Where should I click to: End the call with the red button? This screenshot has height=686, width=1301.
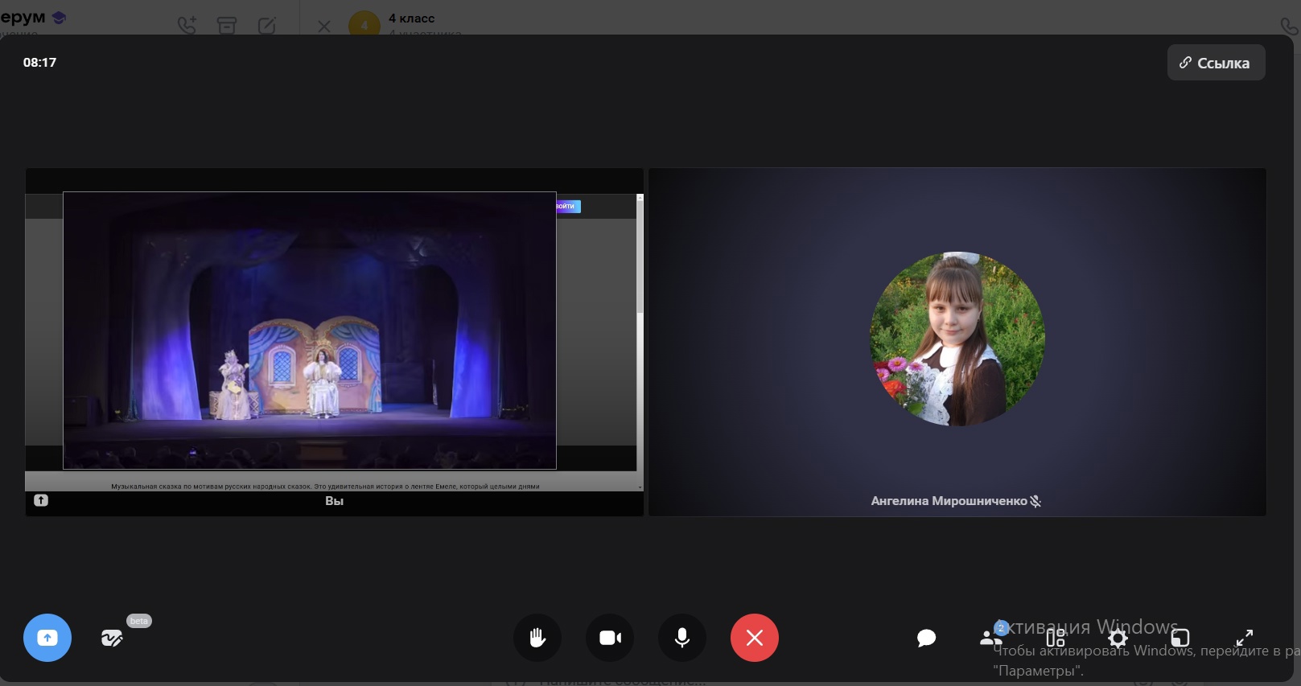pyautogui.click(x=755, y=638)
